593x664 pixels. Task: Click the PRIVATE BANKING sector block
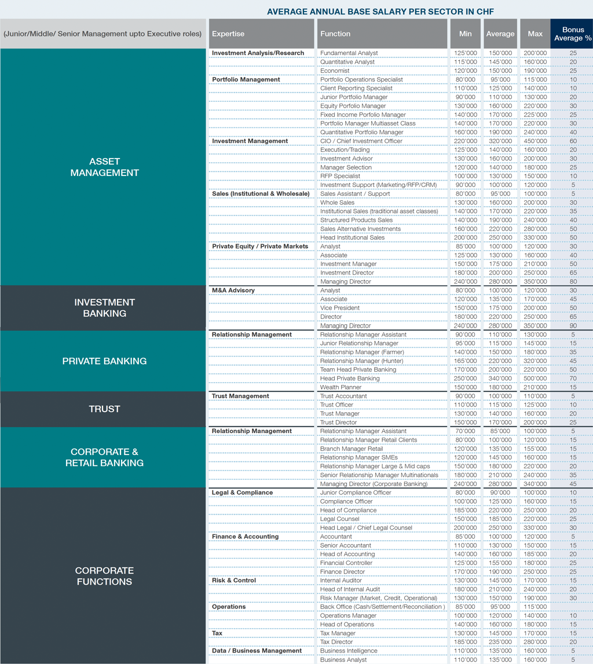(x=103, y=361)
